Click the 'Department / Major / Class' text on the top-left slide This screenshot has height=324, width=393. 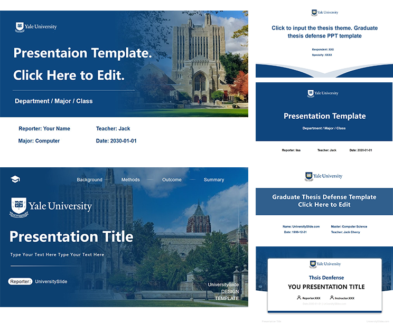[53, 101]
